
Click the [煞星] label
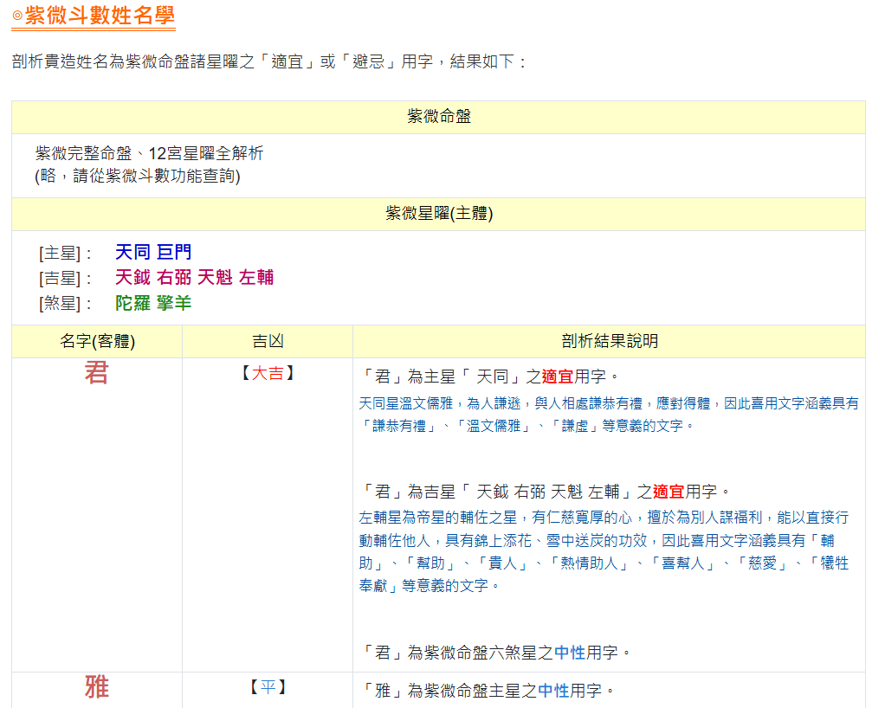(66, 304)
